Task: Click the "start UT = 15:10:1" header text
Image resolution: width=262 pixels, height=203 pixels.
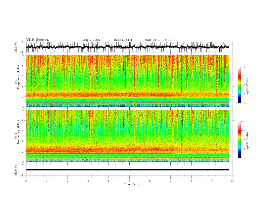Action: [160, 40]
